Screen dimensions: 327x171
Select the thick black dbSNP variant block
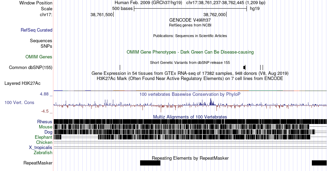[244, 67]
